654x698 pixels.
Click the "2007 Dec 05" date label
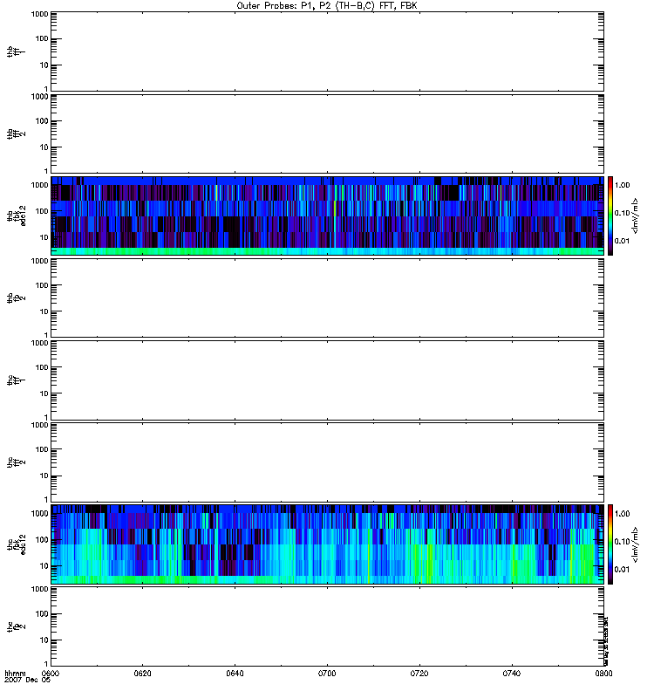click(x=27, y=680)
